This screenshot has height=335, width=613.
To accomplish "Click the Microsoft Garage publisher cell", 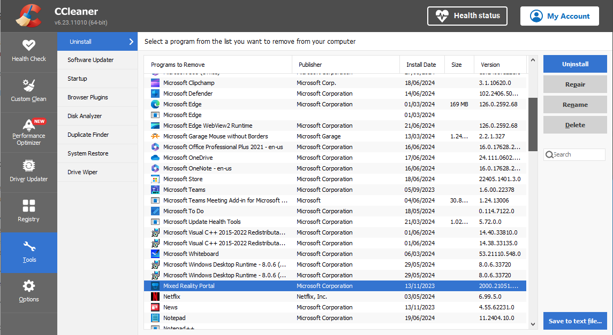I will click(319, 136).
